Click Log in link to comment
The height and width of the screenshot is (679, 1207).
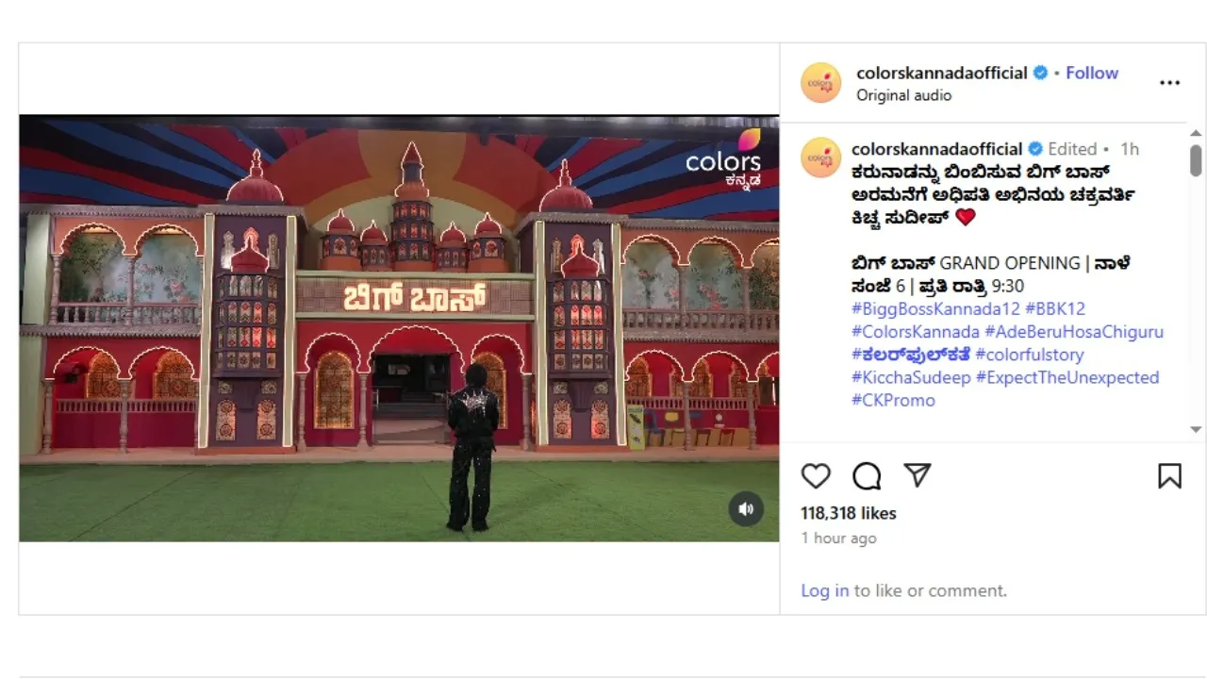pyautogui.click(x=824, y=590)
